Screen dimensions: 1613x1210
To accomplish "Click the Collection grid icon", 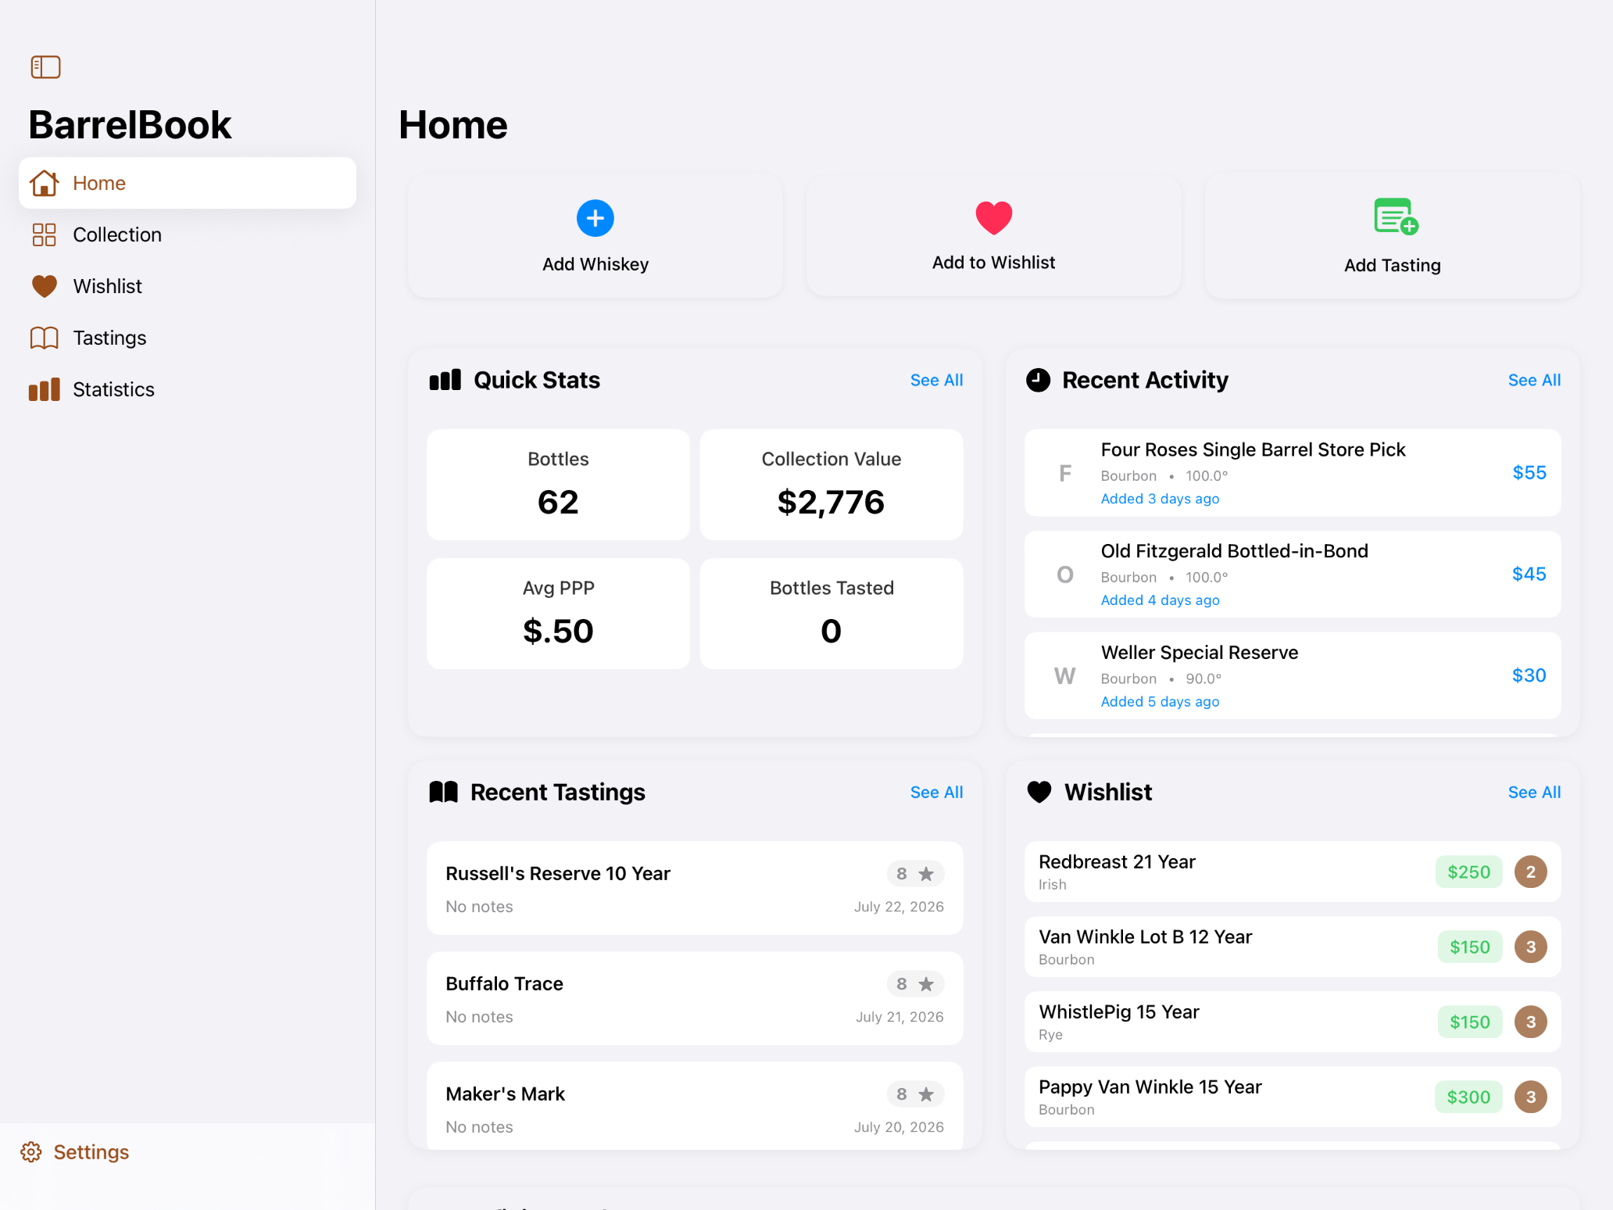I will [x=45, y=234].
